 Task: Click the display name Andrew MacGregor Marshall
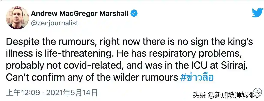[80, 14]
